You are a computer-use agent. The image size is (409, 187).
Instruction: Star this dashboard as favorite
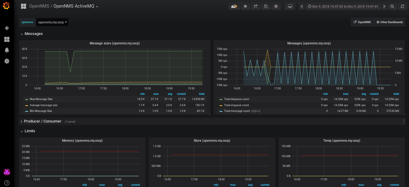tap(245, 6)
